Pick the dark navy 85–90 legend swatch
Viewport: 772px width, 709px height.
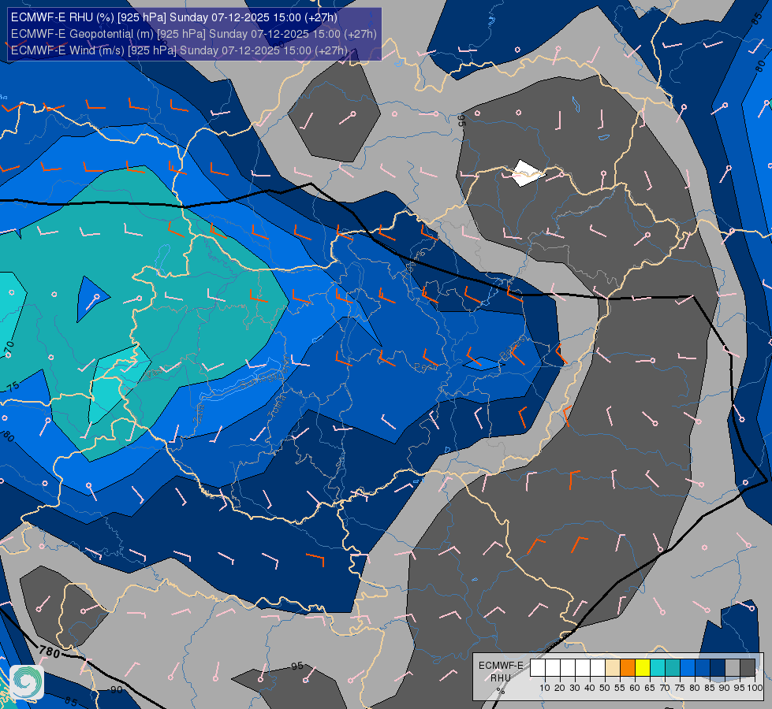pyautogui.click(x=718, y=668)
